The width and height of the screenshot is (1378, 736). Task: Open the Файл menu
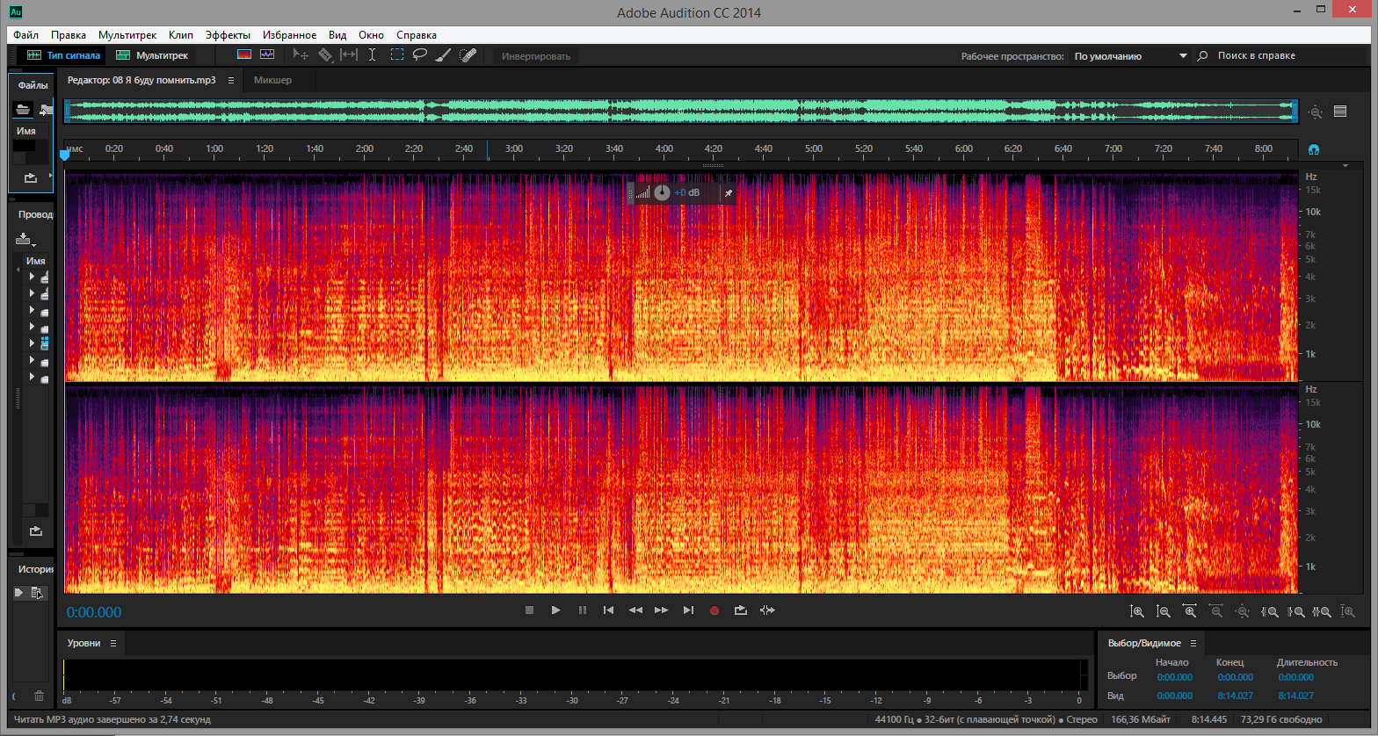(x=25, y=35)
